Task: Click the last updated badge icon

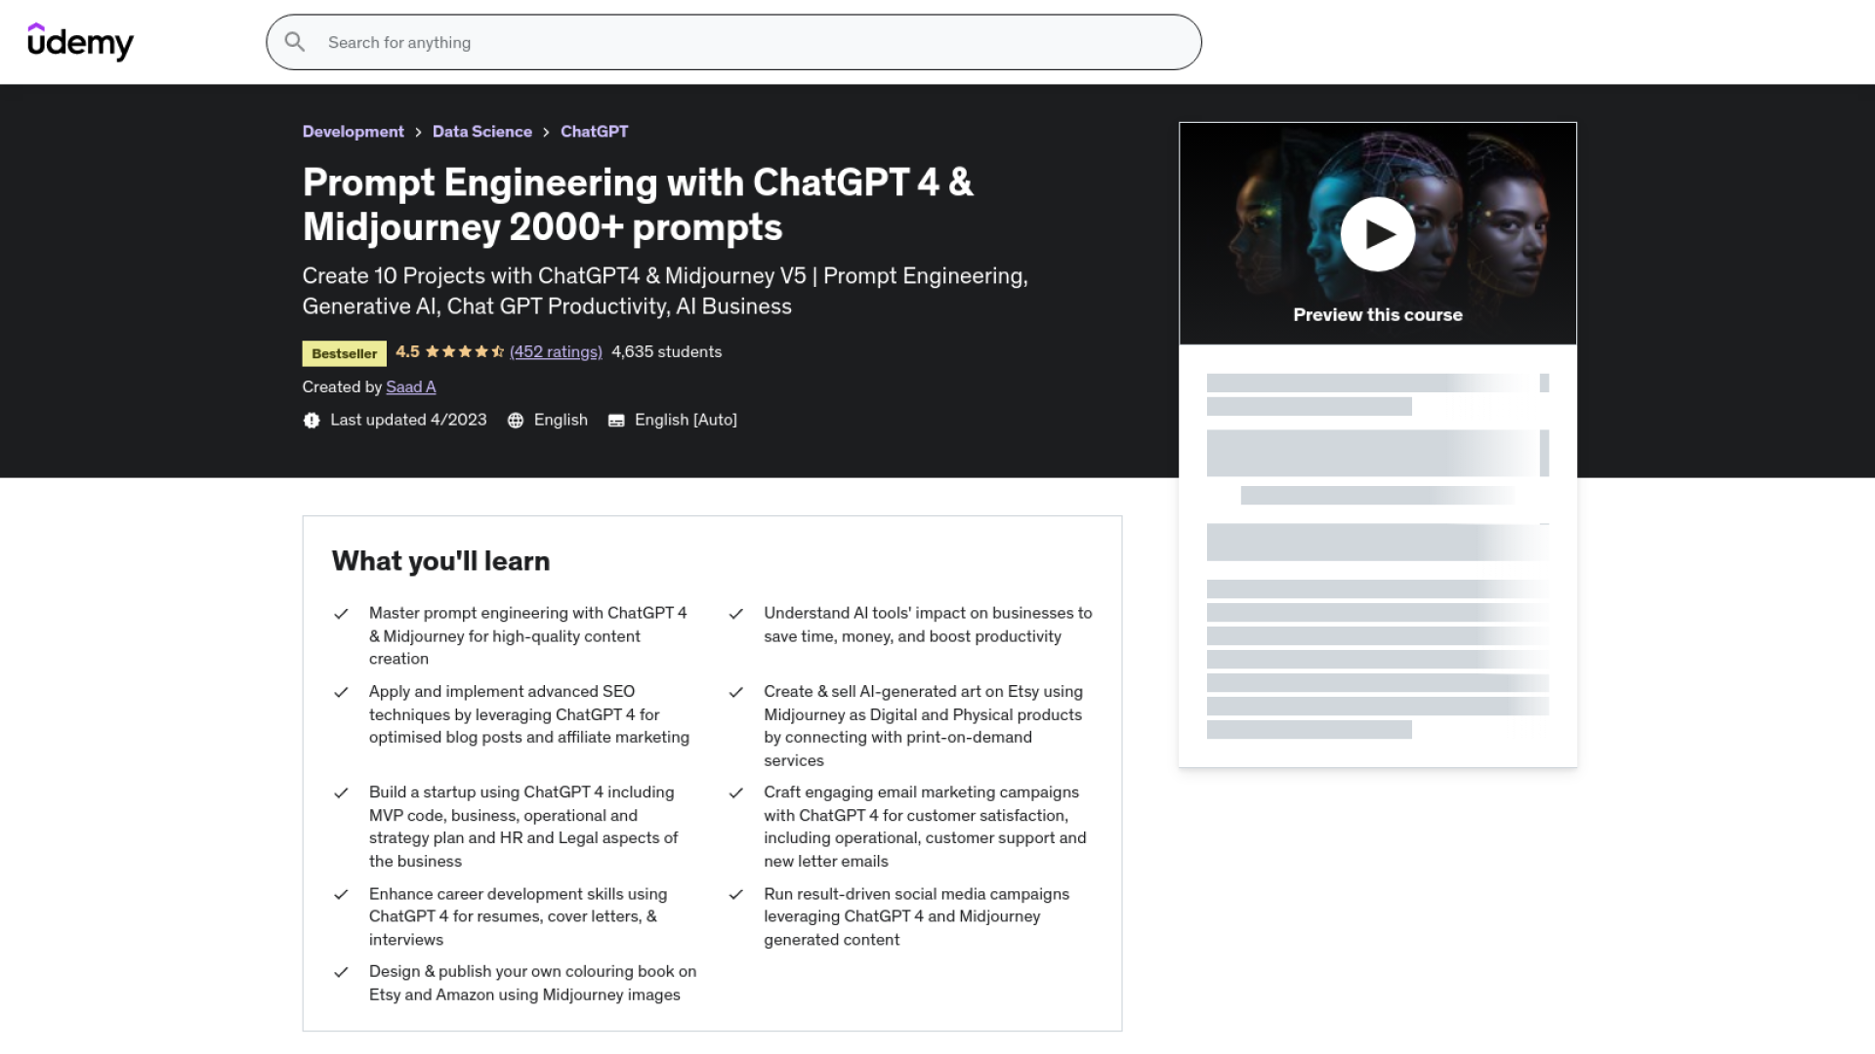Action: click(x=312, y=421)
